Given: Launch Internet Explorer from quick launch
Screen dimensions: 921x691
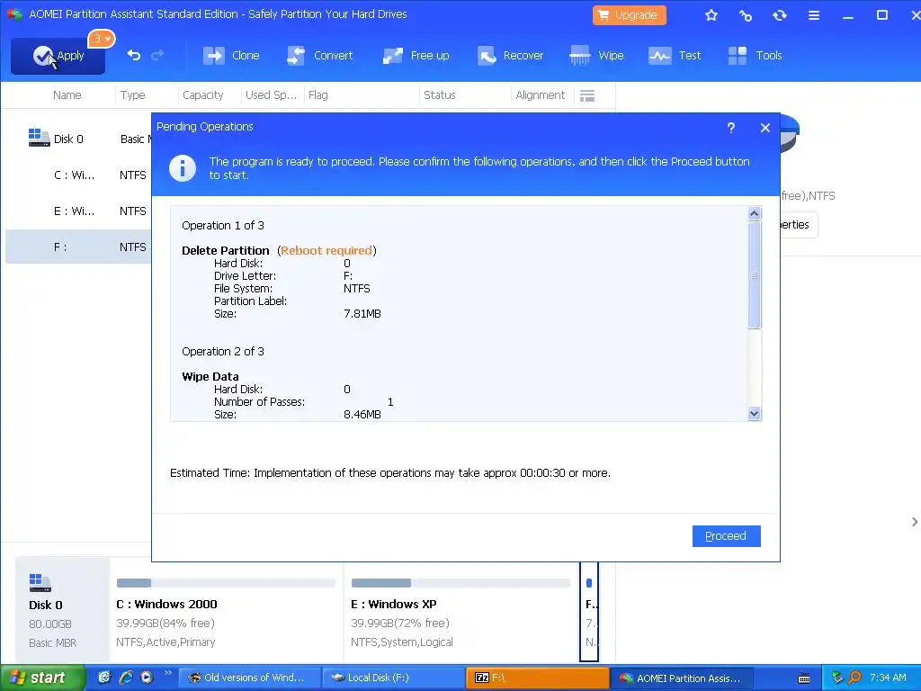Looking at the screenshot, I should [126, 678].
